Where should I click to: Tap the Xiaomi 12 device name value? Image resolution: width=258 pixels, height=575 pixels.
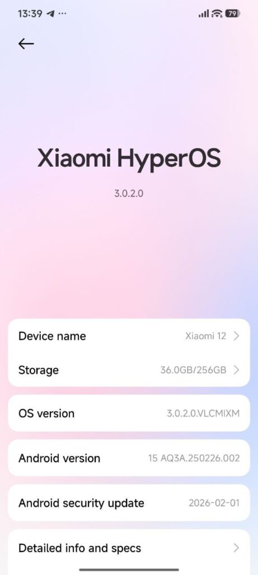point(206,336)
